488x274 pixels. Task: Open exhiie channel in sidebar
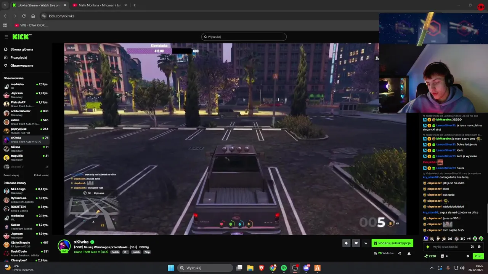(26, 122)
